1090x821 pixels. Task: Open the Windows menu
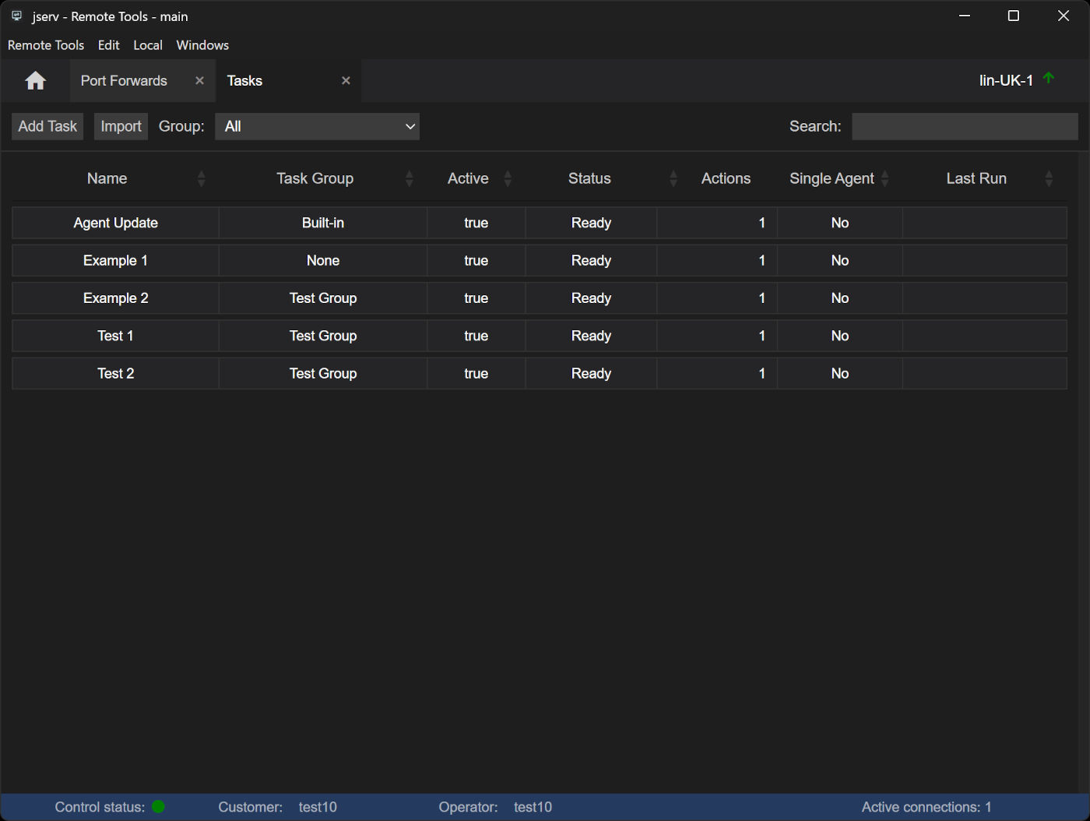point(202,45)
